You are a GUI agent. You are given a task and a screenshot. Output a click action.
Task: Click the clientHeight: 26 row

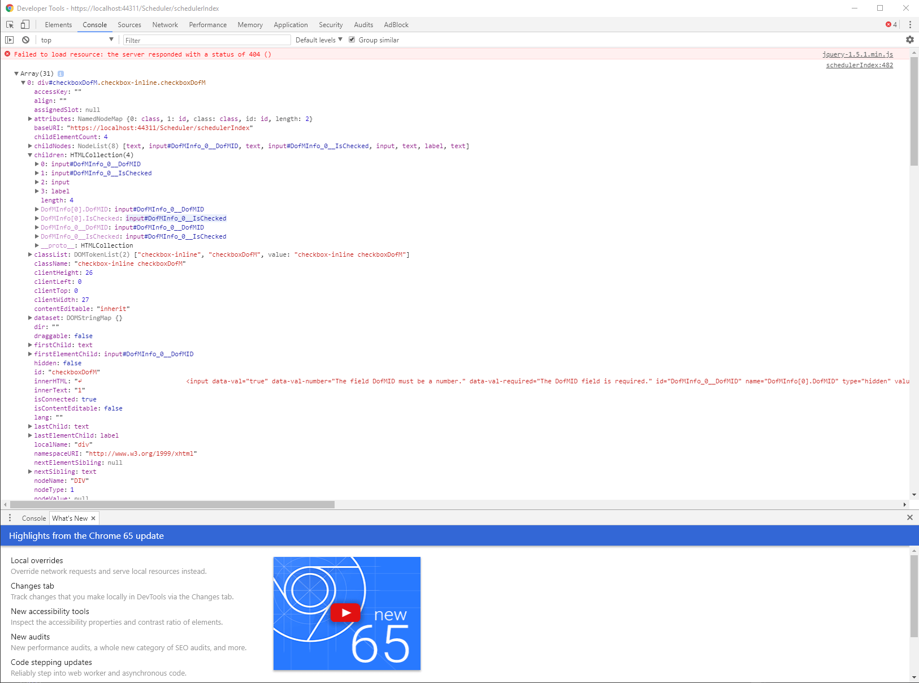tap(63, 273)
